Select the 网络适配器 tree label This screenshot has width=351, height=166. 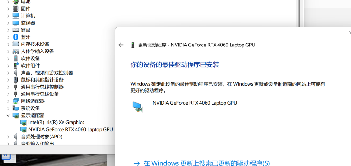(33, 101)
